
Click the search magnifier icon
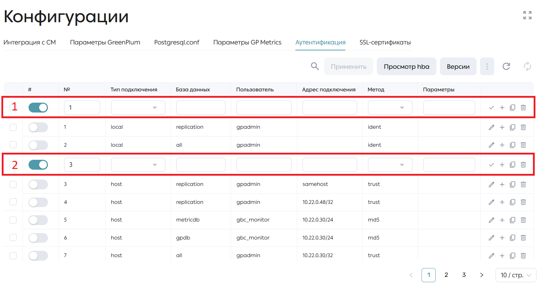coord(315,66)
